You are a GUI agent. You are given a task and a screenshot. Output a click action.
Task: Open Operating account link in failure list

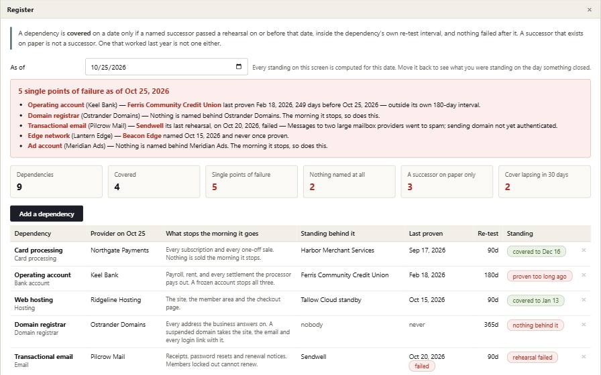56,105
